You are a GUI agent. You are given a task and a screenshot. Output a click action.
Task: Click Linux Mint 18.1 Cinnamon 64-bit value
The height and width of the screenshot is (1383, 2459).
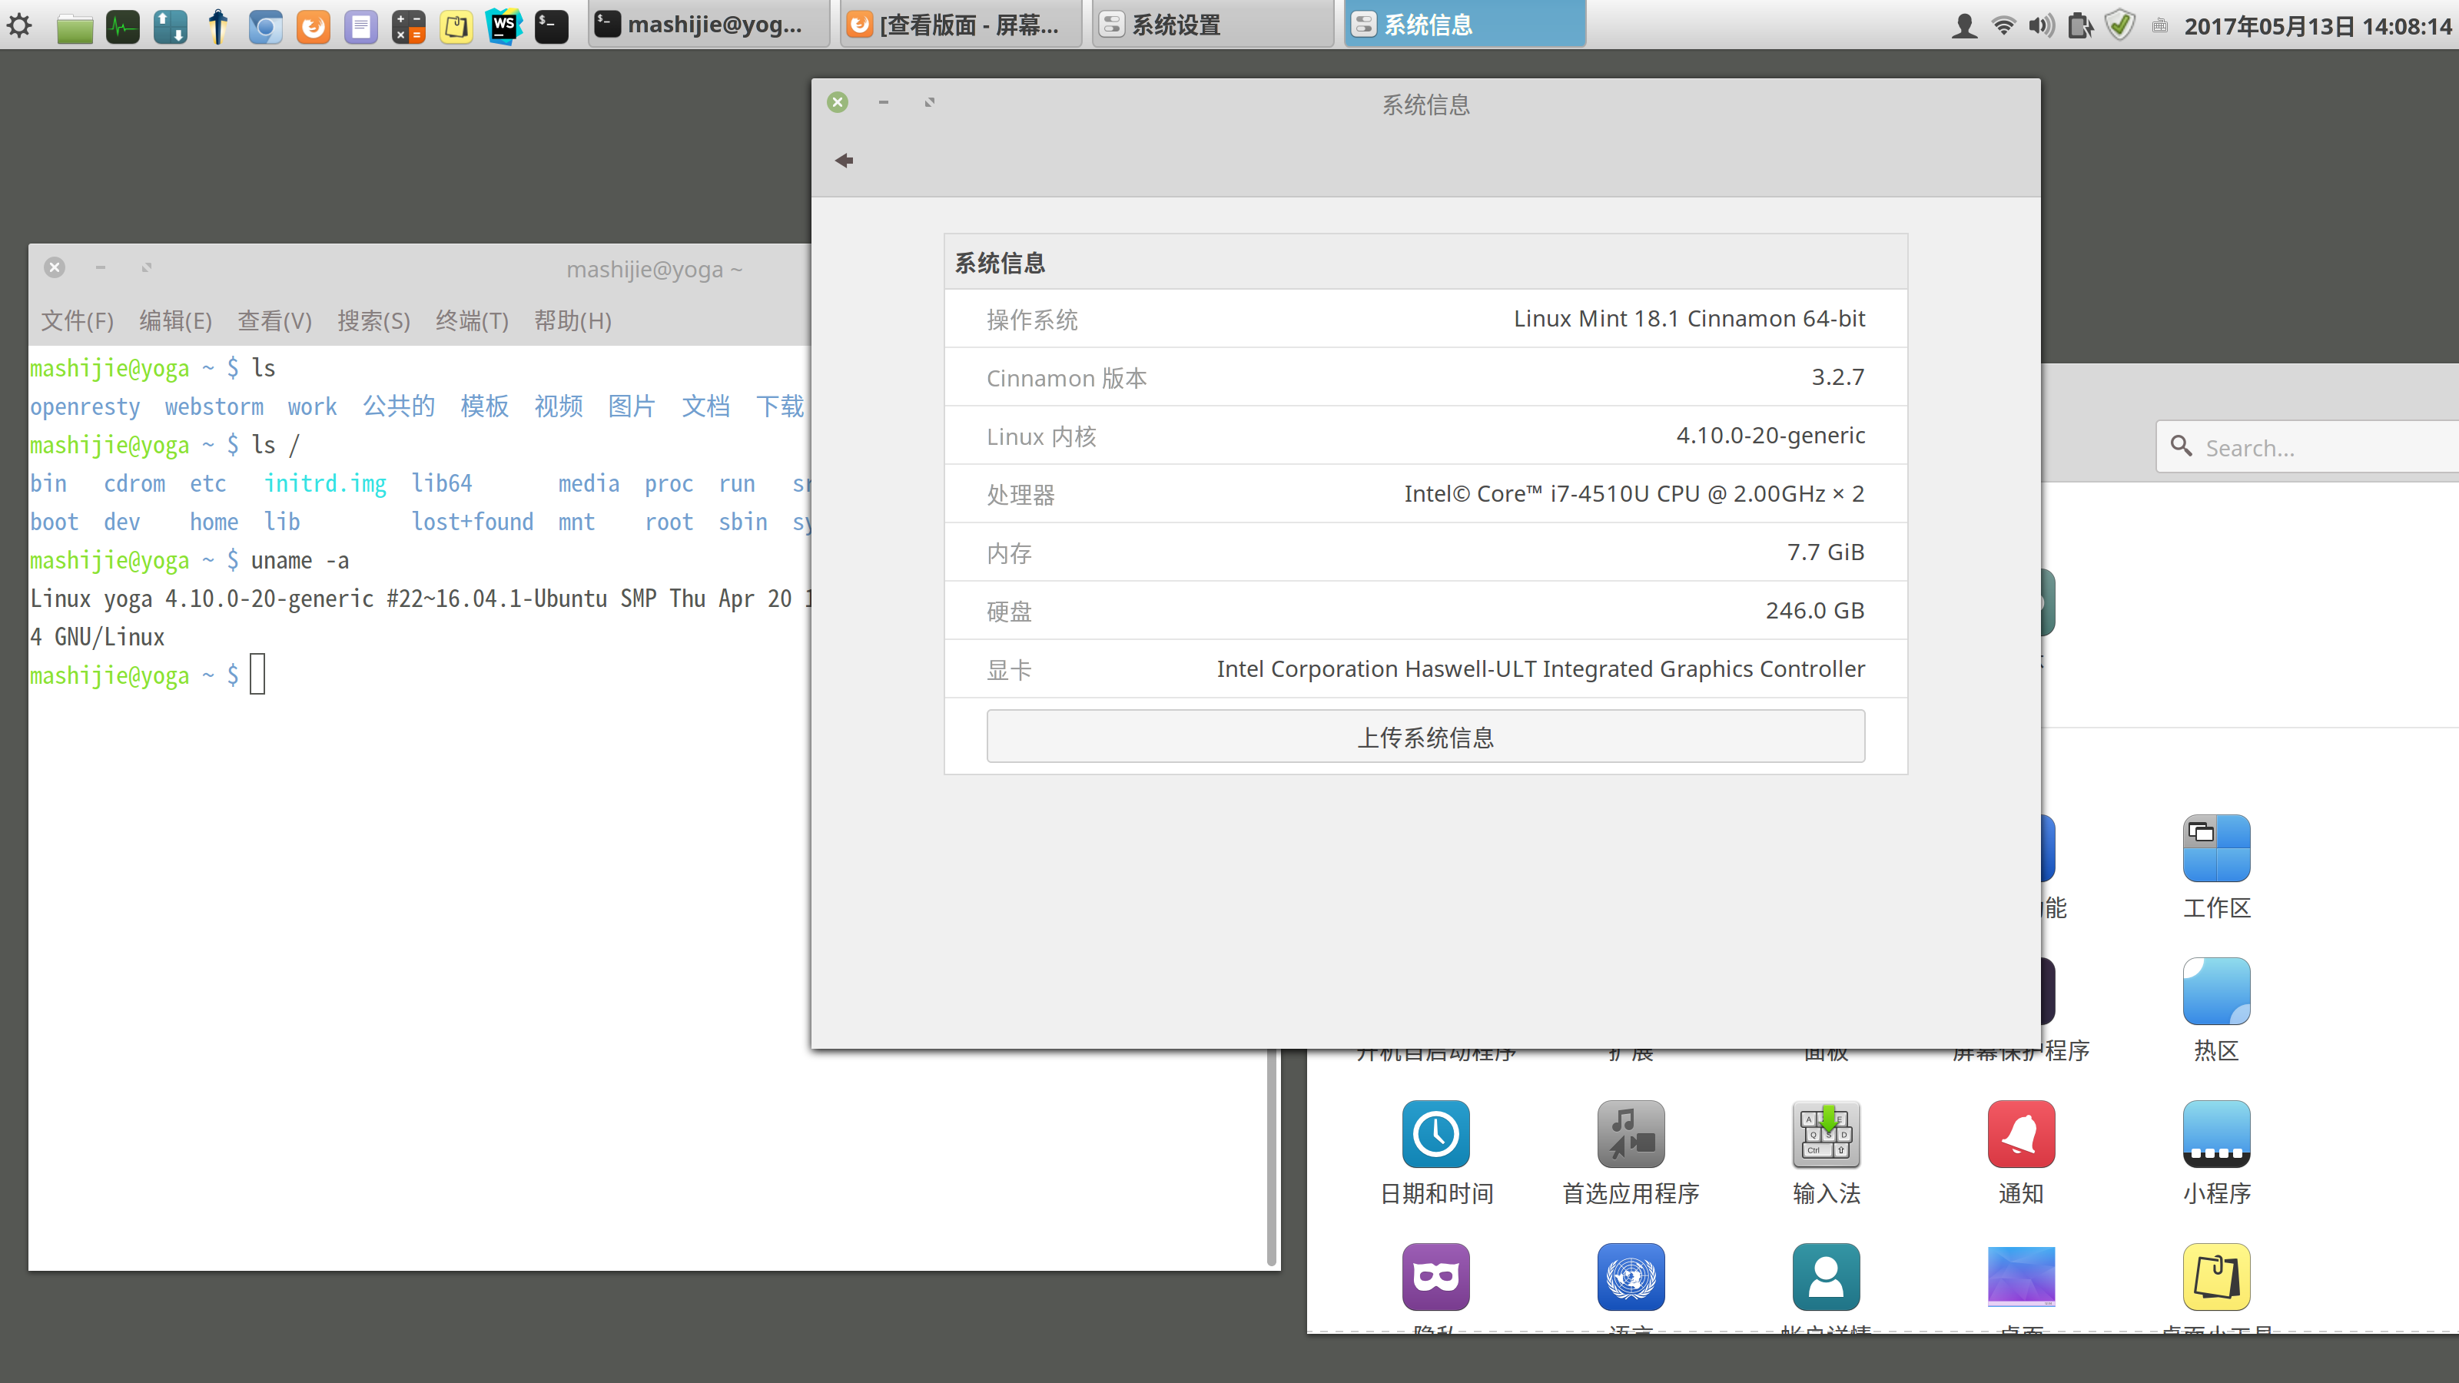(x=1689, y=319)
